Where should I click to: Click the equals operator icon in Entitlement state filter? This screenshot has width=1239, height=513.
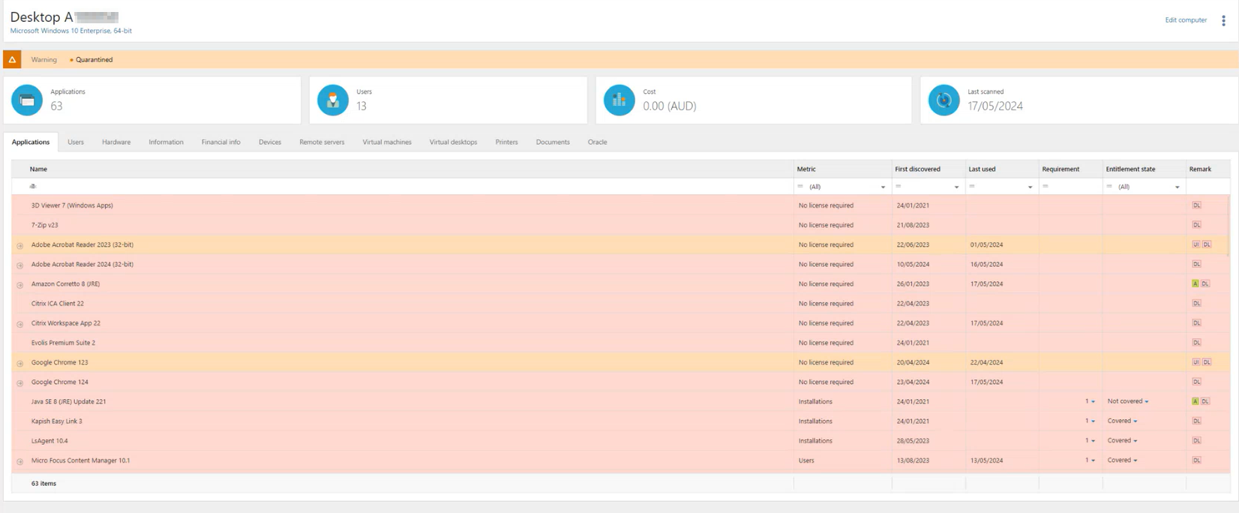(x=1109, y=186)
